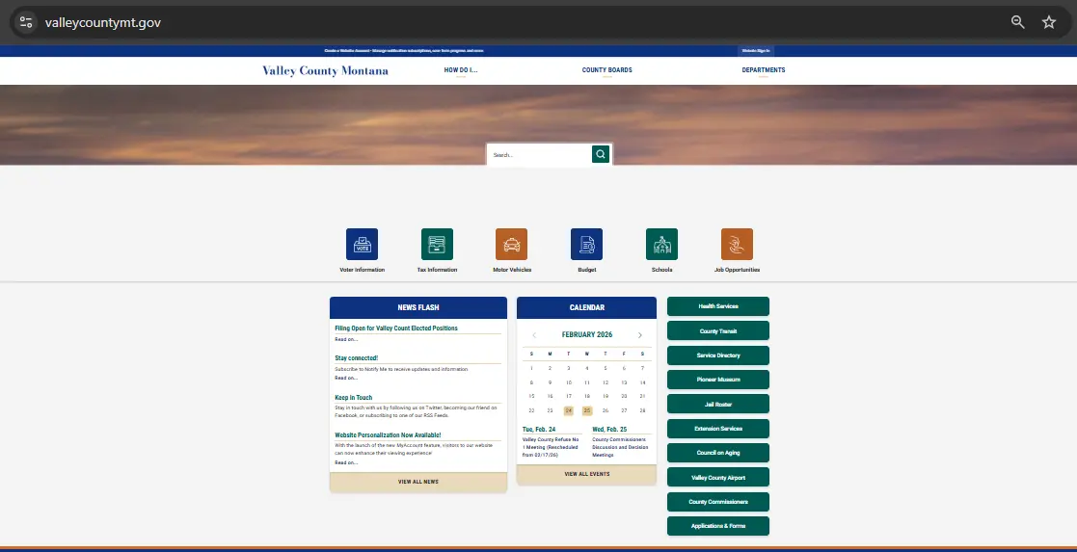The width and height of the screenshot is (1077, 552).
Task: Open the Departments menu
Action: coord(763,70)
